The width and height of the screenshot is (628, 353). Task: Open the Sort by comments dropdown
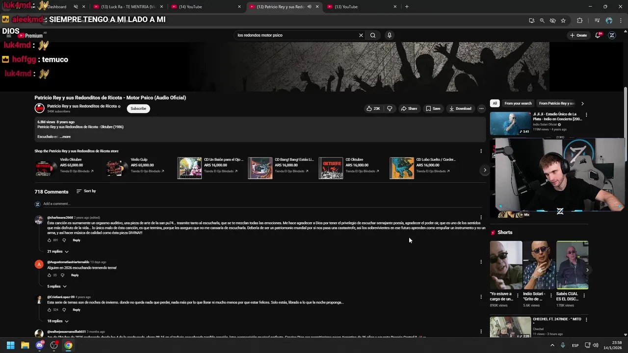pos(86,191)
